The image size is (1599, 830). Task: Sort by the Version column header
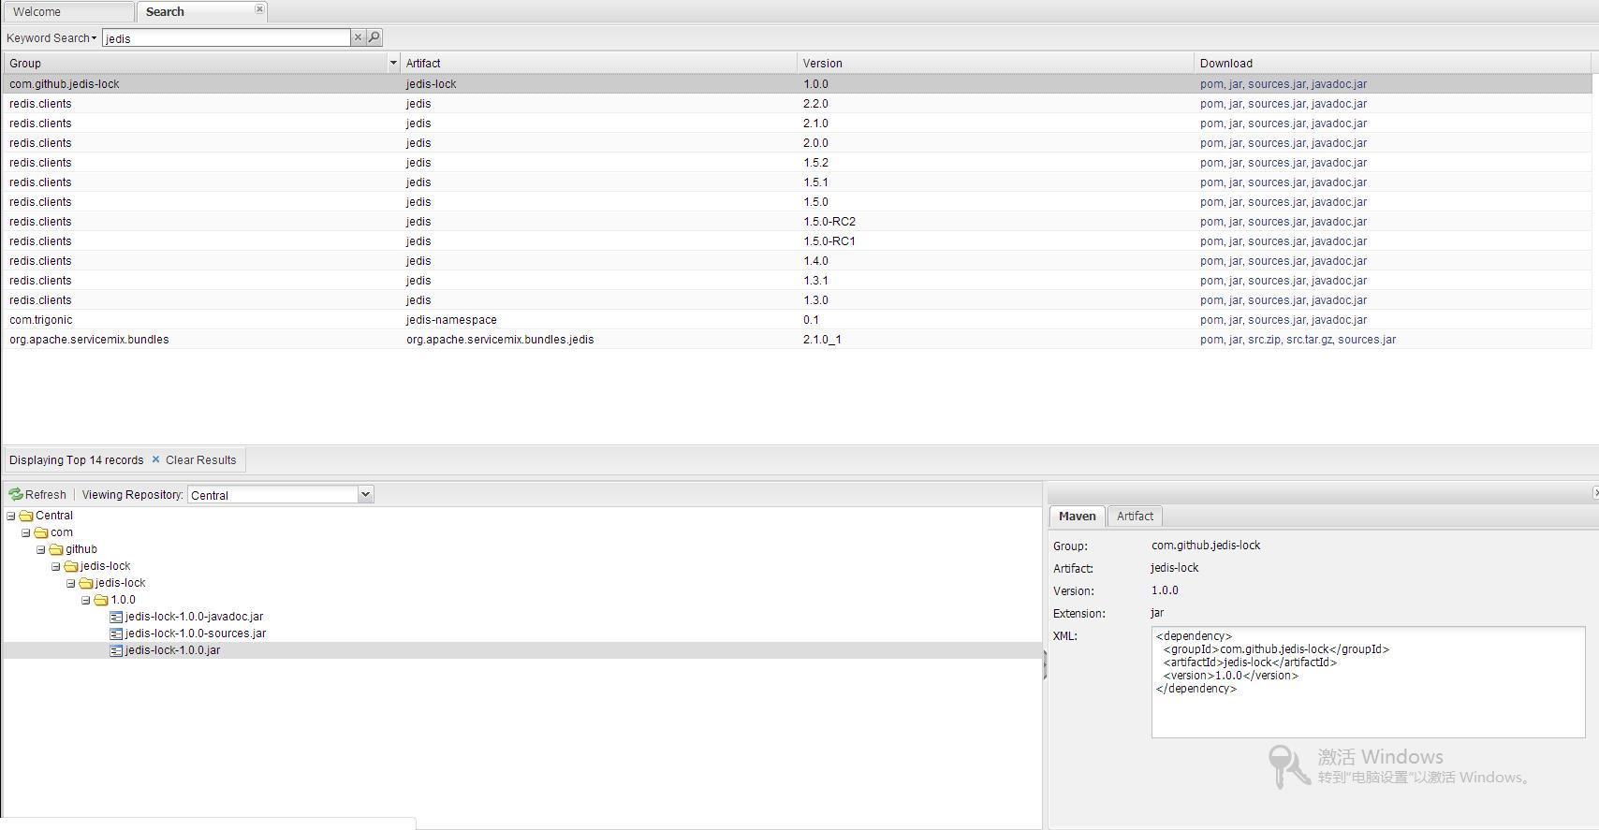(995, 63)
